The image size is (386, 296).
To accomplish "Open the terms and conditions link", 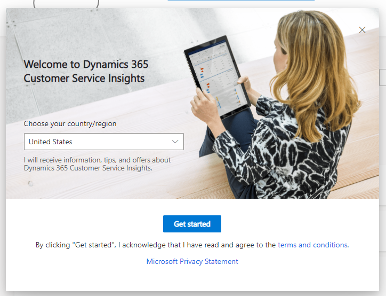I will 312,245.
